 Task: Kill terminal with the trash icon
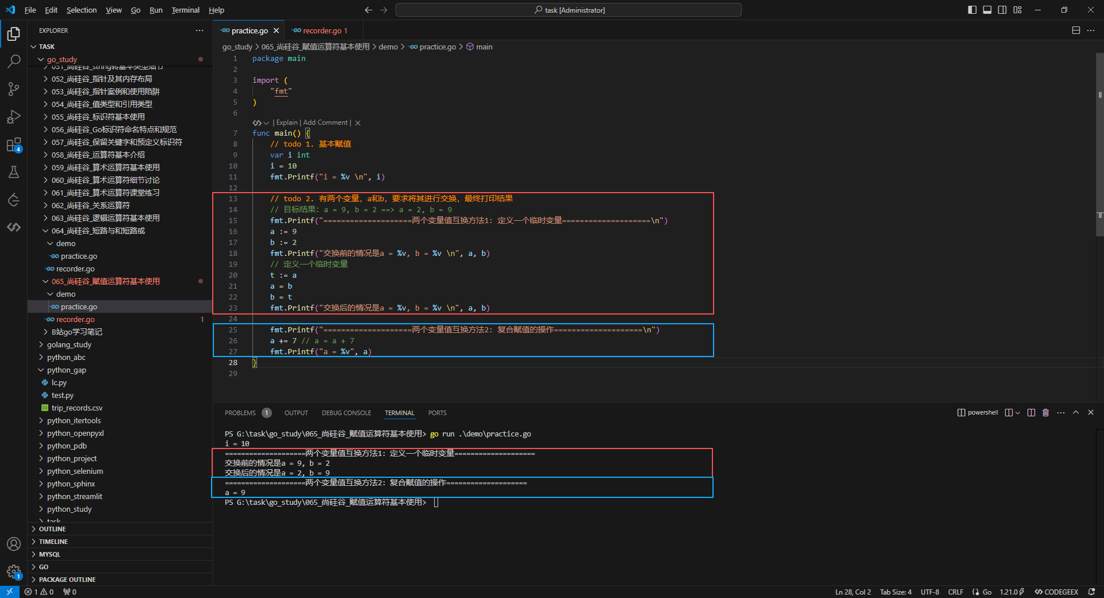1046,412
